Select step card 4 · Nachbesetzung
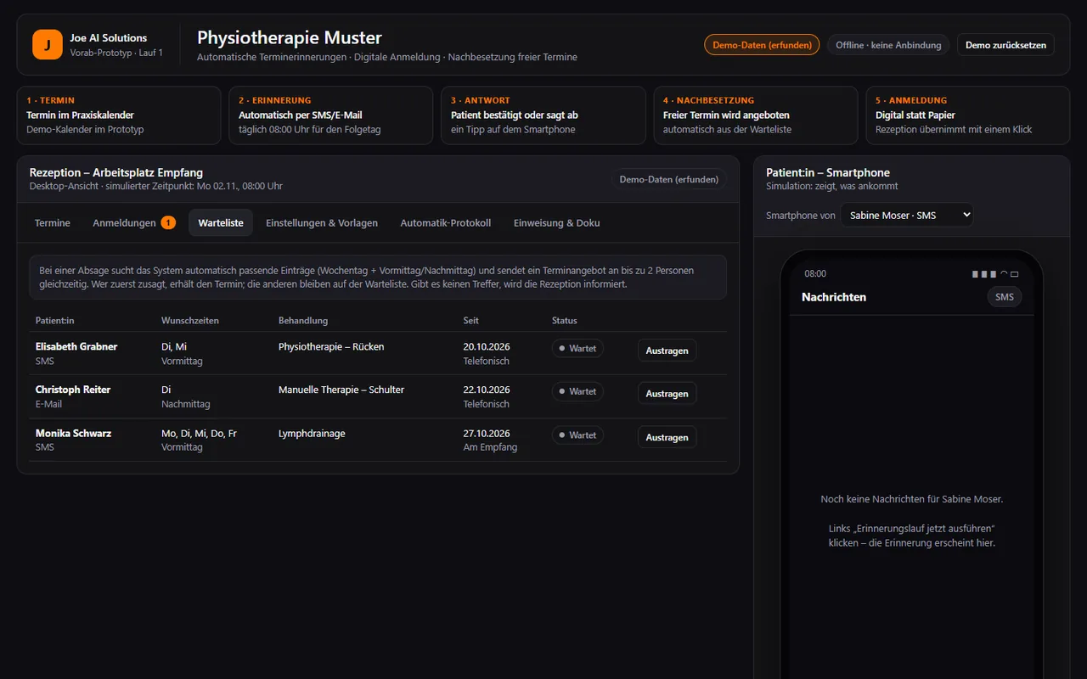Screen dimensions: 1087x679 (756, 115)
